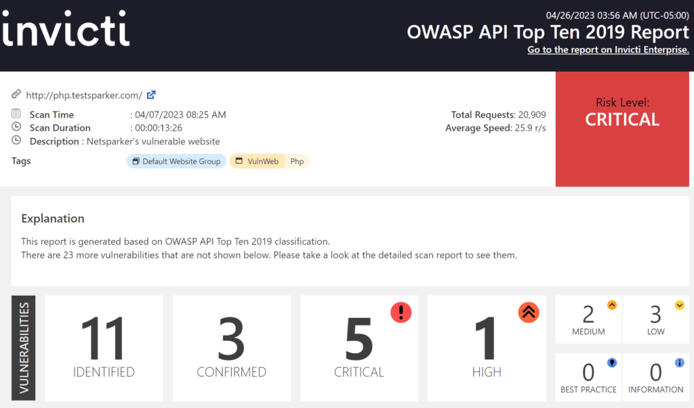Select the Default Website Group tag
Image resolution: width=694 pixels, height=408 pixels.
176,162
